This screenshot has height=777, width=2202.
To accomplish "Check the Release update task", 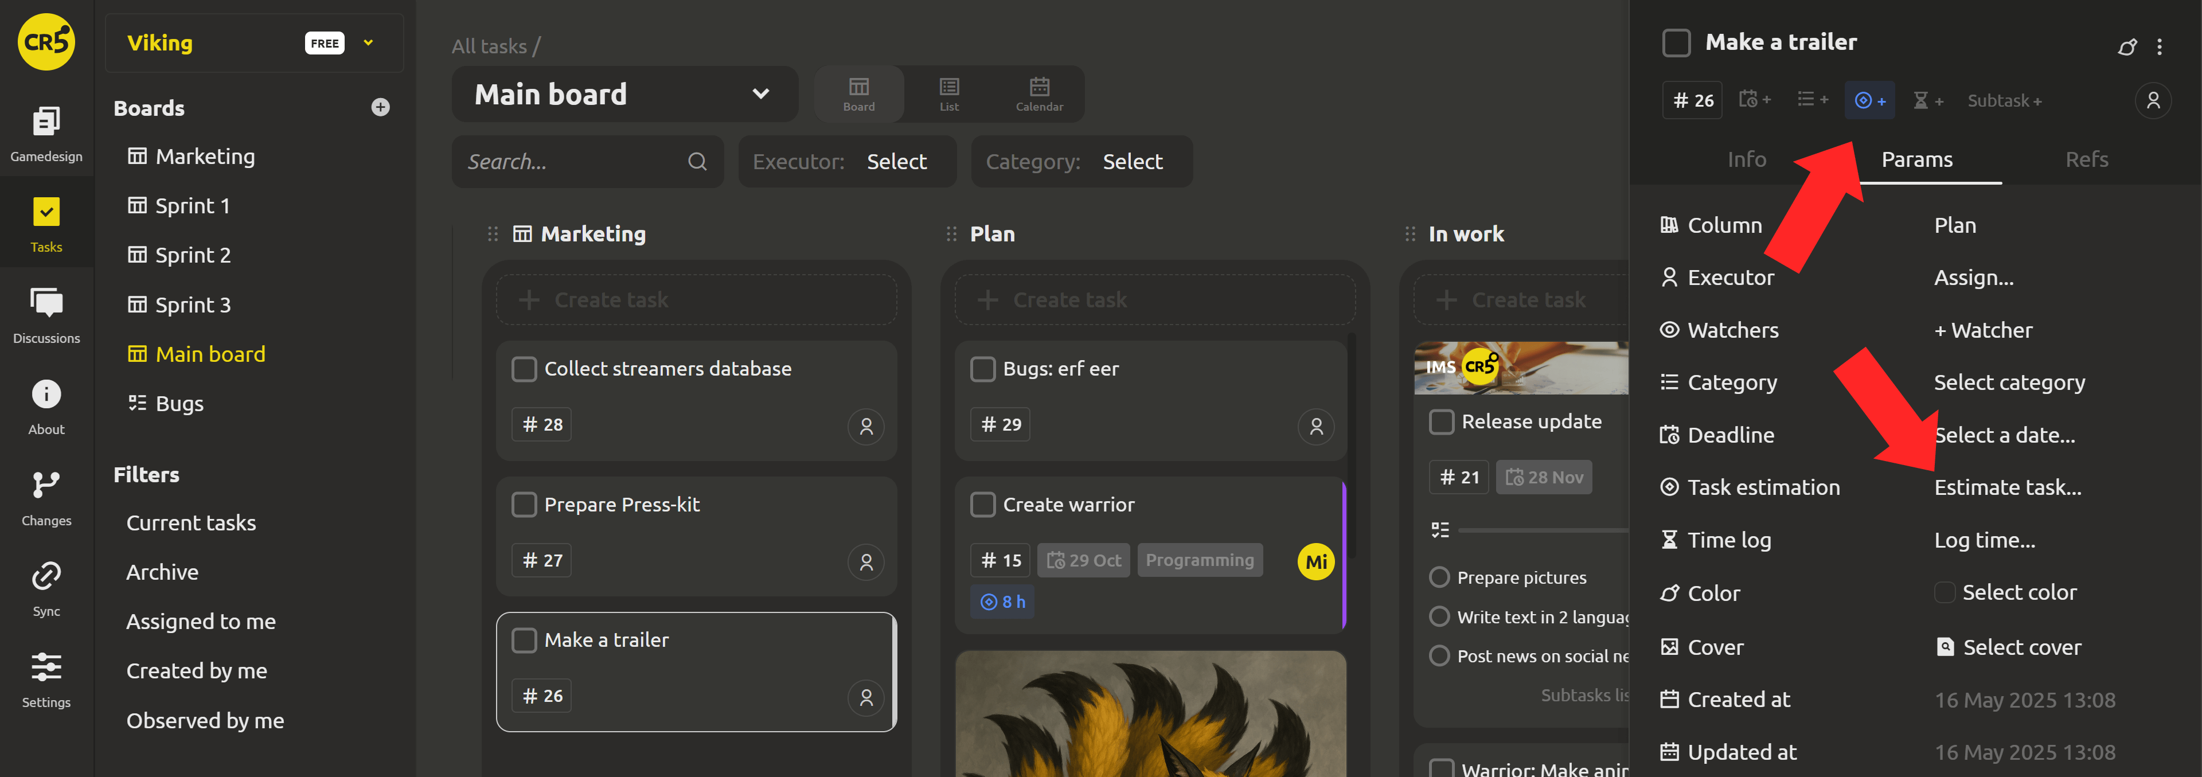I will pos(1441,421).
